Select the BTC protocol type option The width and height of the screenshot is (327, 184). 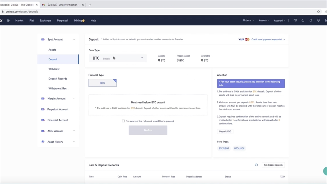tap(102, 83)
